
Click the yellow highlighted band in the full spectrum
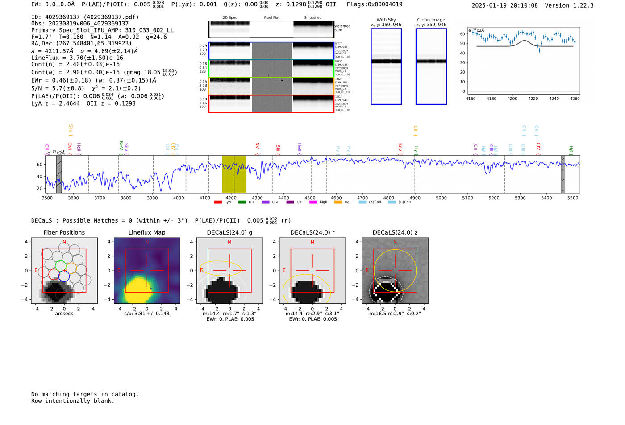(x=234, y=174)
